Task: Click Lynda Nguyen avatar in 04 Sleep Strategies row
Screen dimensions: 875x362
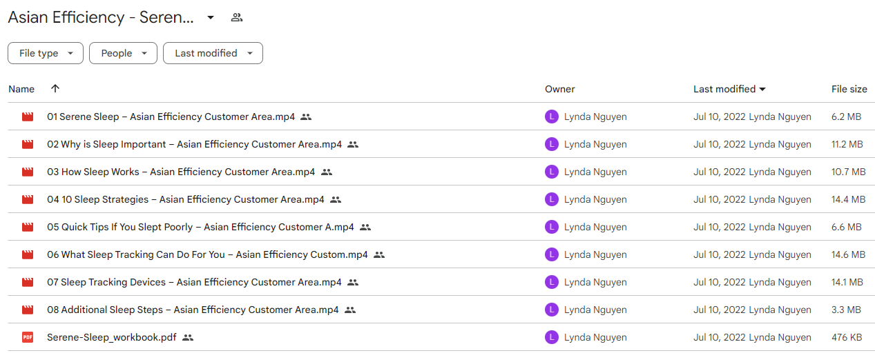Action: pyautogui.click(x=551, y=200)
